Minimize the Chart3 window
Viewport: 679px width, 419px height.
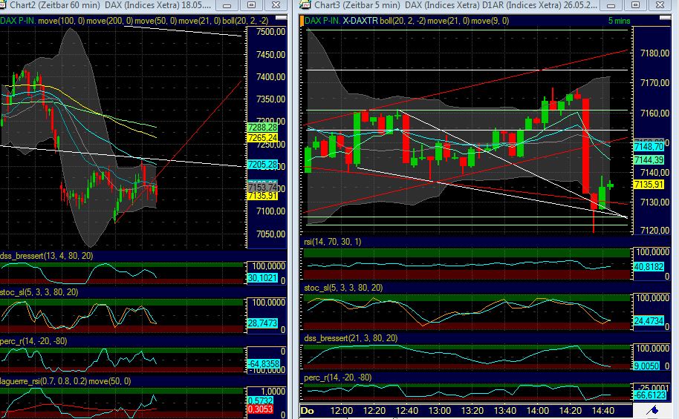(611, 5)
